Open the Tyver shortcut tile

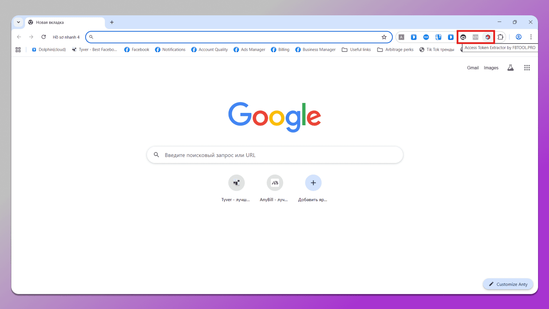236,188
